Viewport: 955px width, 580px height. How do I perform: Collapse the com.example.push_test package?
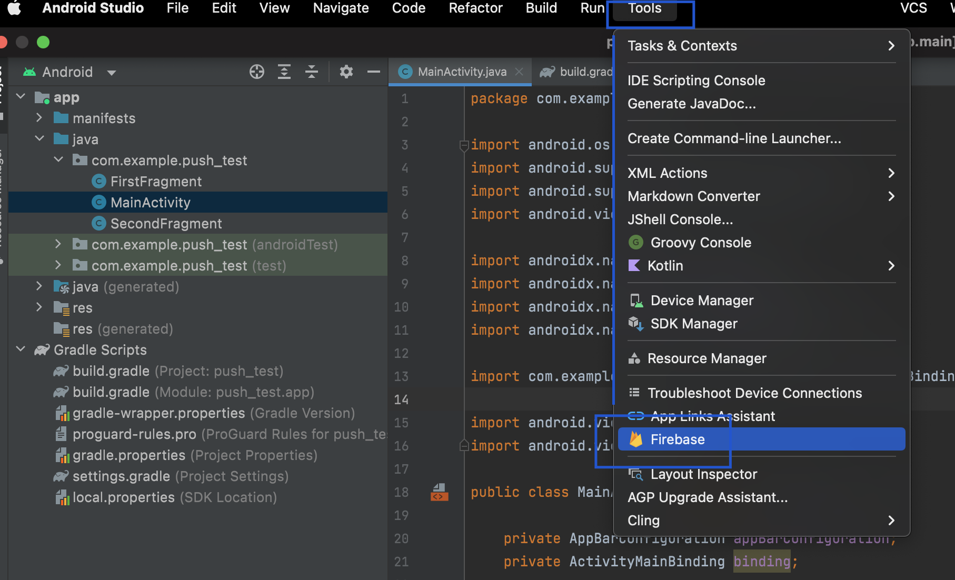[58, 160]
